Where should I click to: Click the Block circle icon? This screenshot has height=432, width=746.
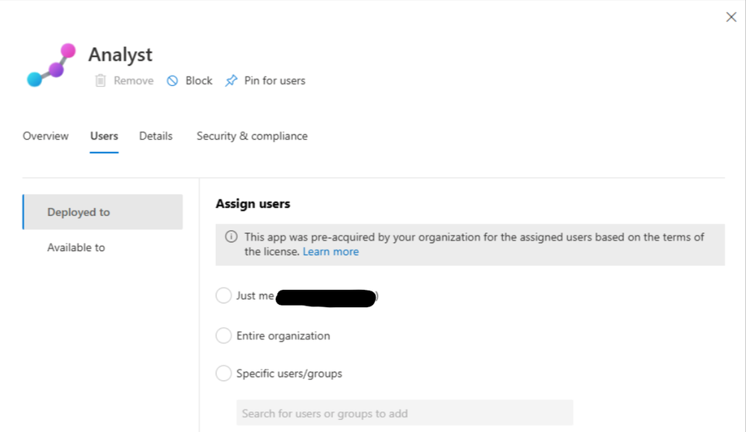tap(173, 81)
